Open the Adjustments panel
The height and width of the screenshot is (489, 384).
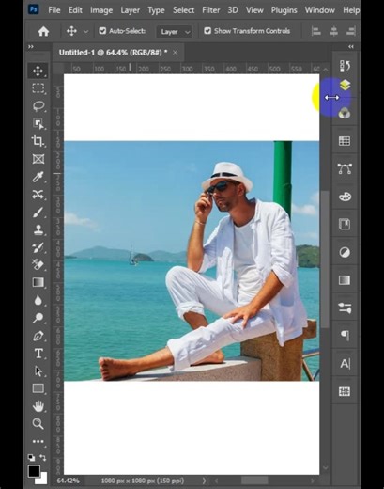[x=345, y=252]
